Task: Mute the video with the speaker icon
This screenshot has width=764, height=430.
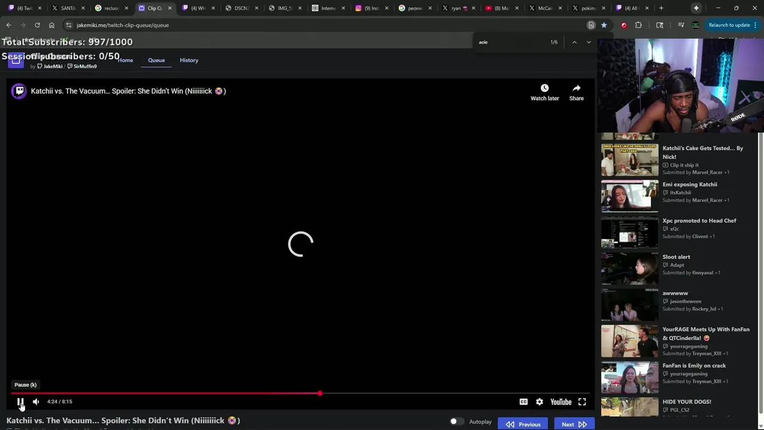Action: pyautogui.click(x=36, y=402)
